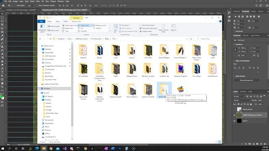The image size is (269, 151).
Task: Toggle Auto-Select checkbox in Photoshop options bar
Action: [16, 5]
